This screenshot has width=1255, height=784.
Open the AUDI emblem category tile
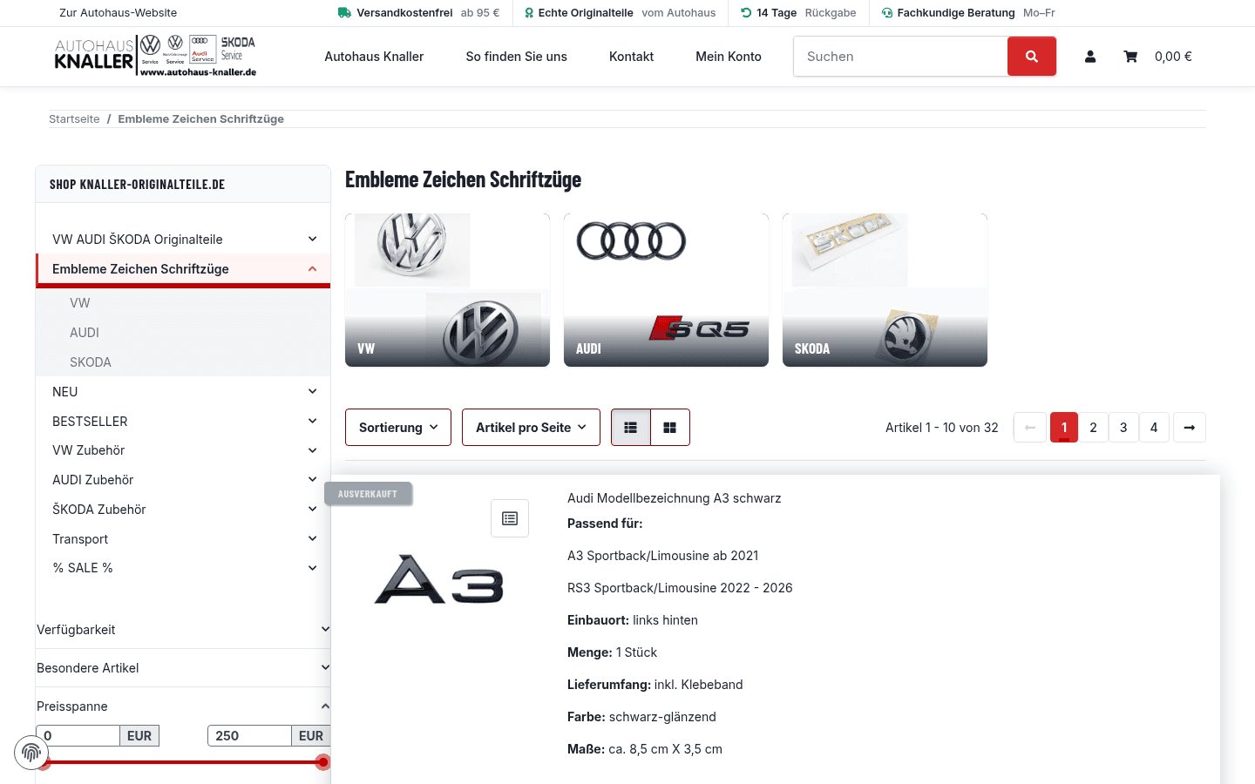click(x=666, y=290)
